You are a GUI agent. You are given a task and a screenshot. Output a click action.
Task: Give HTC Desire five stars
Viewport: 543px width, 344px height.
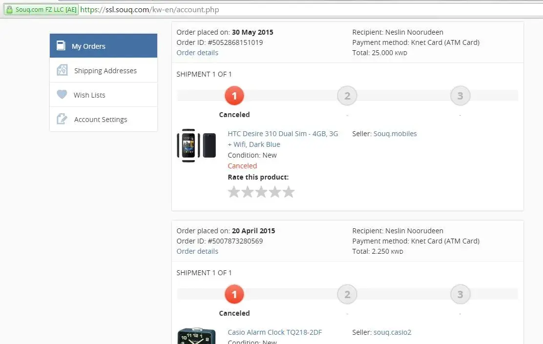pos(289,192)
